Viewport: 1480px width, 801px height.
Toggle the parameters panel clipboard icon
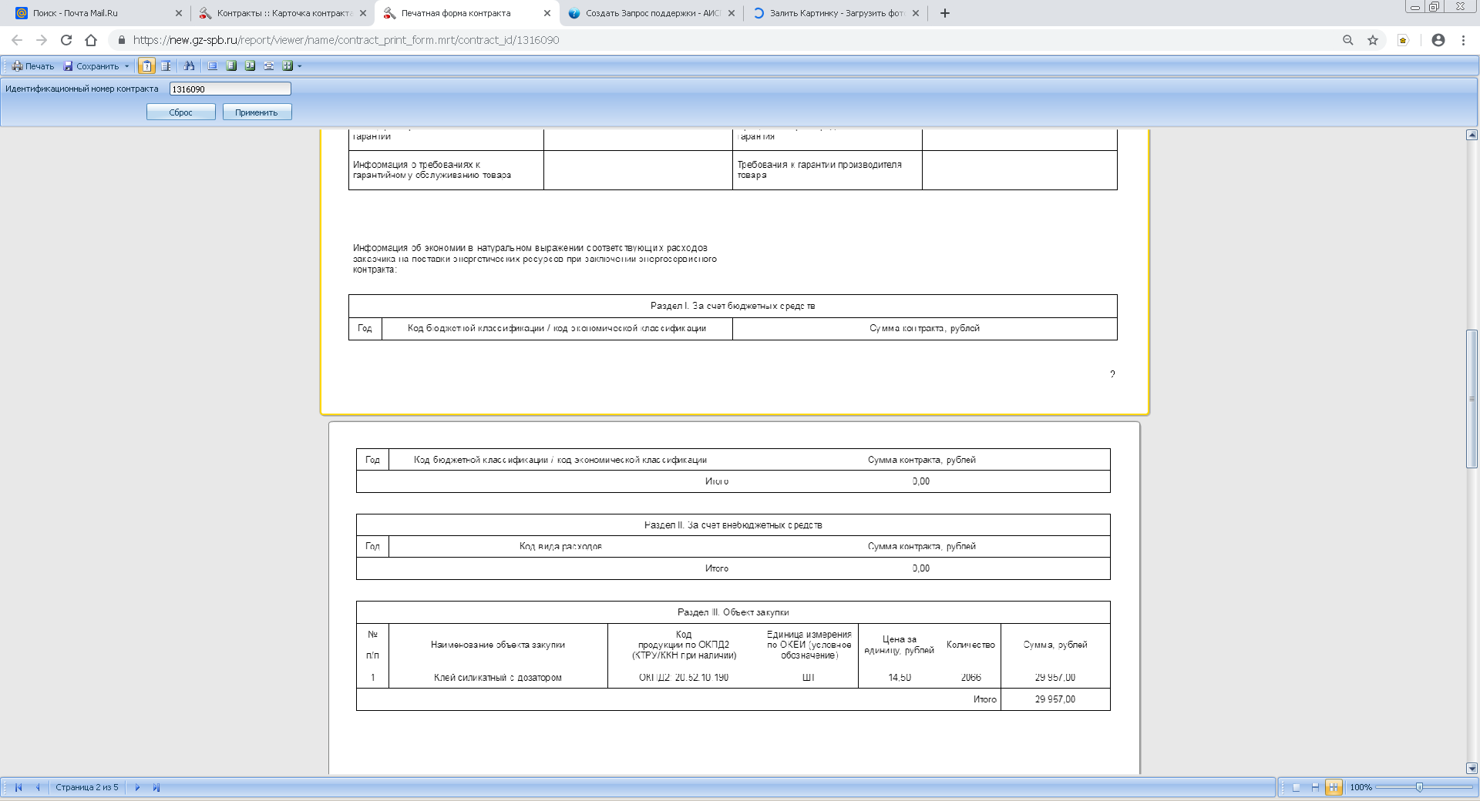(146, 66)
